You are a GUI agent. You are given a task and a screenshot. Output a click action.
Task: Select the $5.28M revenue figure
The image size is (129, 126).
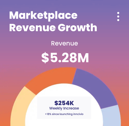pos(65,58)
